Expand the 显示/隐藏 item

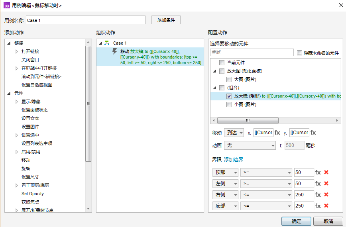point(17,102)
